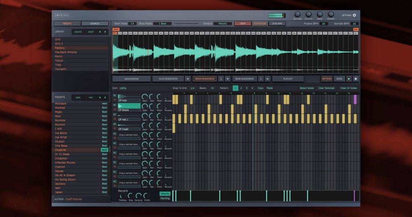Click the presets SAVE button

78,97
